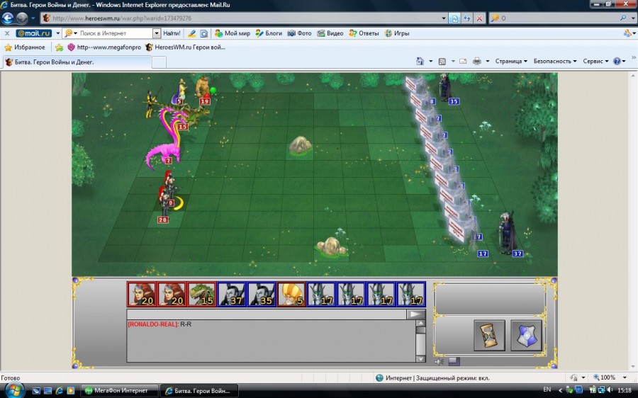Viewport: 638px width, 398px height.
Task: Click the Найти! button
Action: tap(172, 33)
